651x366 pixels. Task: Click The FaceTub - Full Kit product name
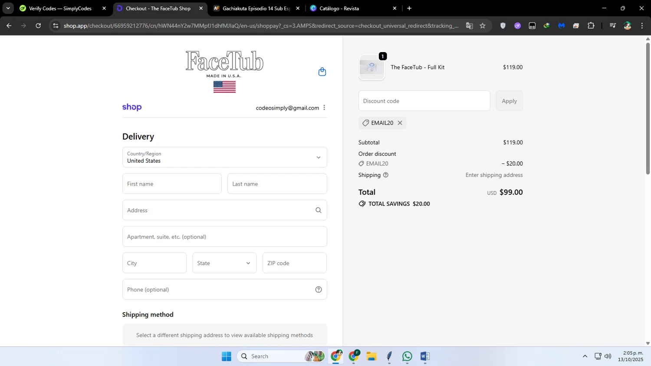tap(418, 67)
